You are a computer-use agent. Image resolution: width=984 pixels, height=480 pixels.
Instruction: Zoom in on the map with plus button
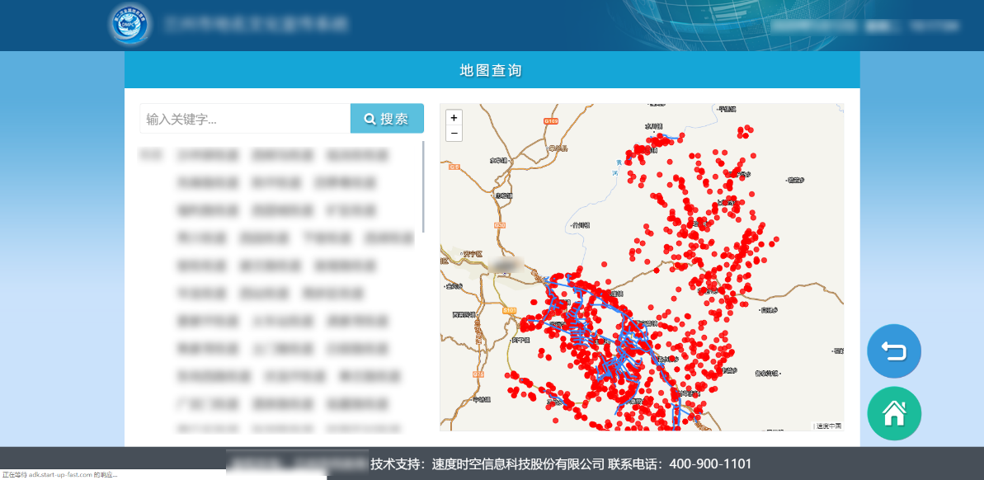tap(454, 118)
